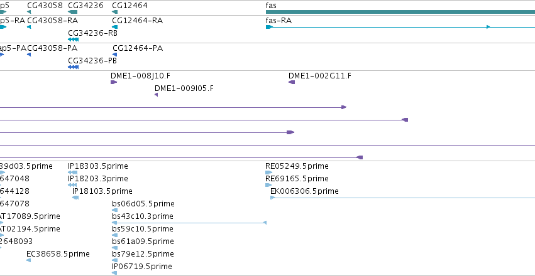Select the EK006306.5prime feature line
The height and width of the screenshot is (276, 535).
(402, 198)
